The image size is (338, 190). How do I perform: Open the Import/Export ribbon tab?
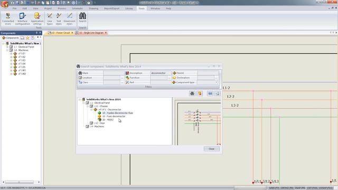coord(111,8)
